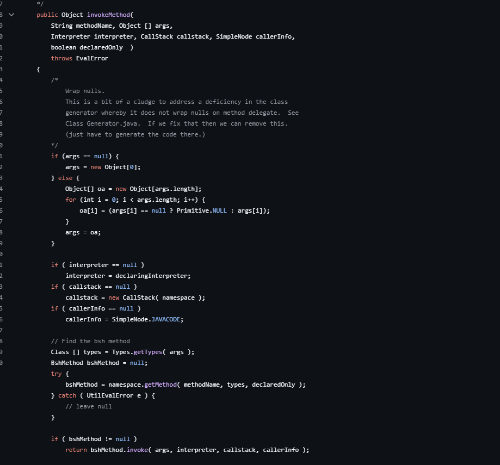The height and width of the screenshot is (465, 500).
Task: Click the getMethod call on namespace
Action: [x=161, y=385]
